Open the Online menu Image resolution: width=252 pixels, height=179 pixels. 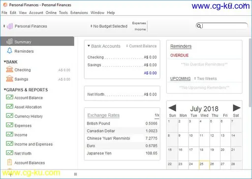pos(51,13)
